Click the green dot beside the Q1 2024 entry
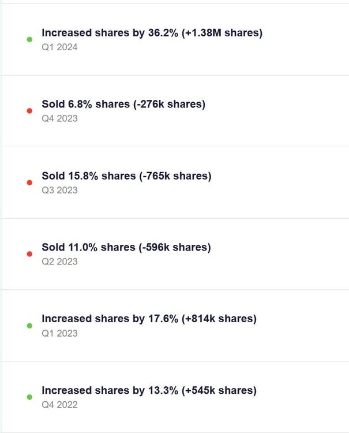 (29, 39)
